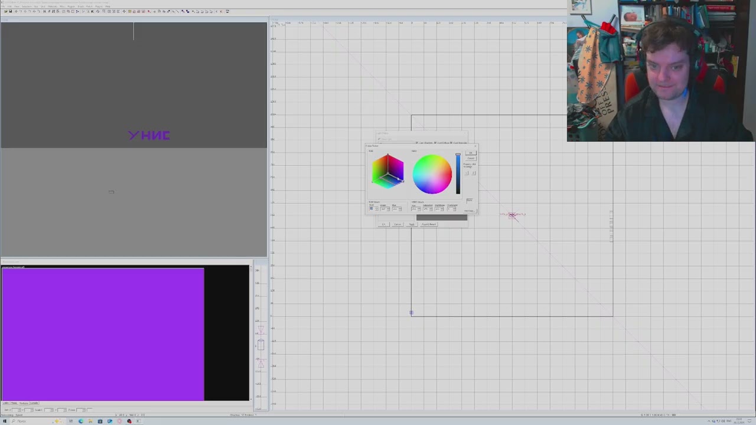Viewport: 756px width, 425px height.
Task: Click the CSG Subtract toolbar icon
Action: pyautogui.click(x=64, y=11)
